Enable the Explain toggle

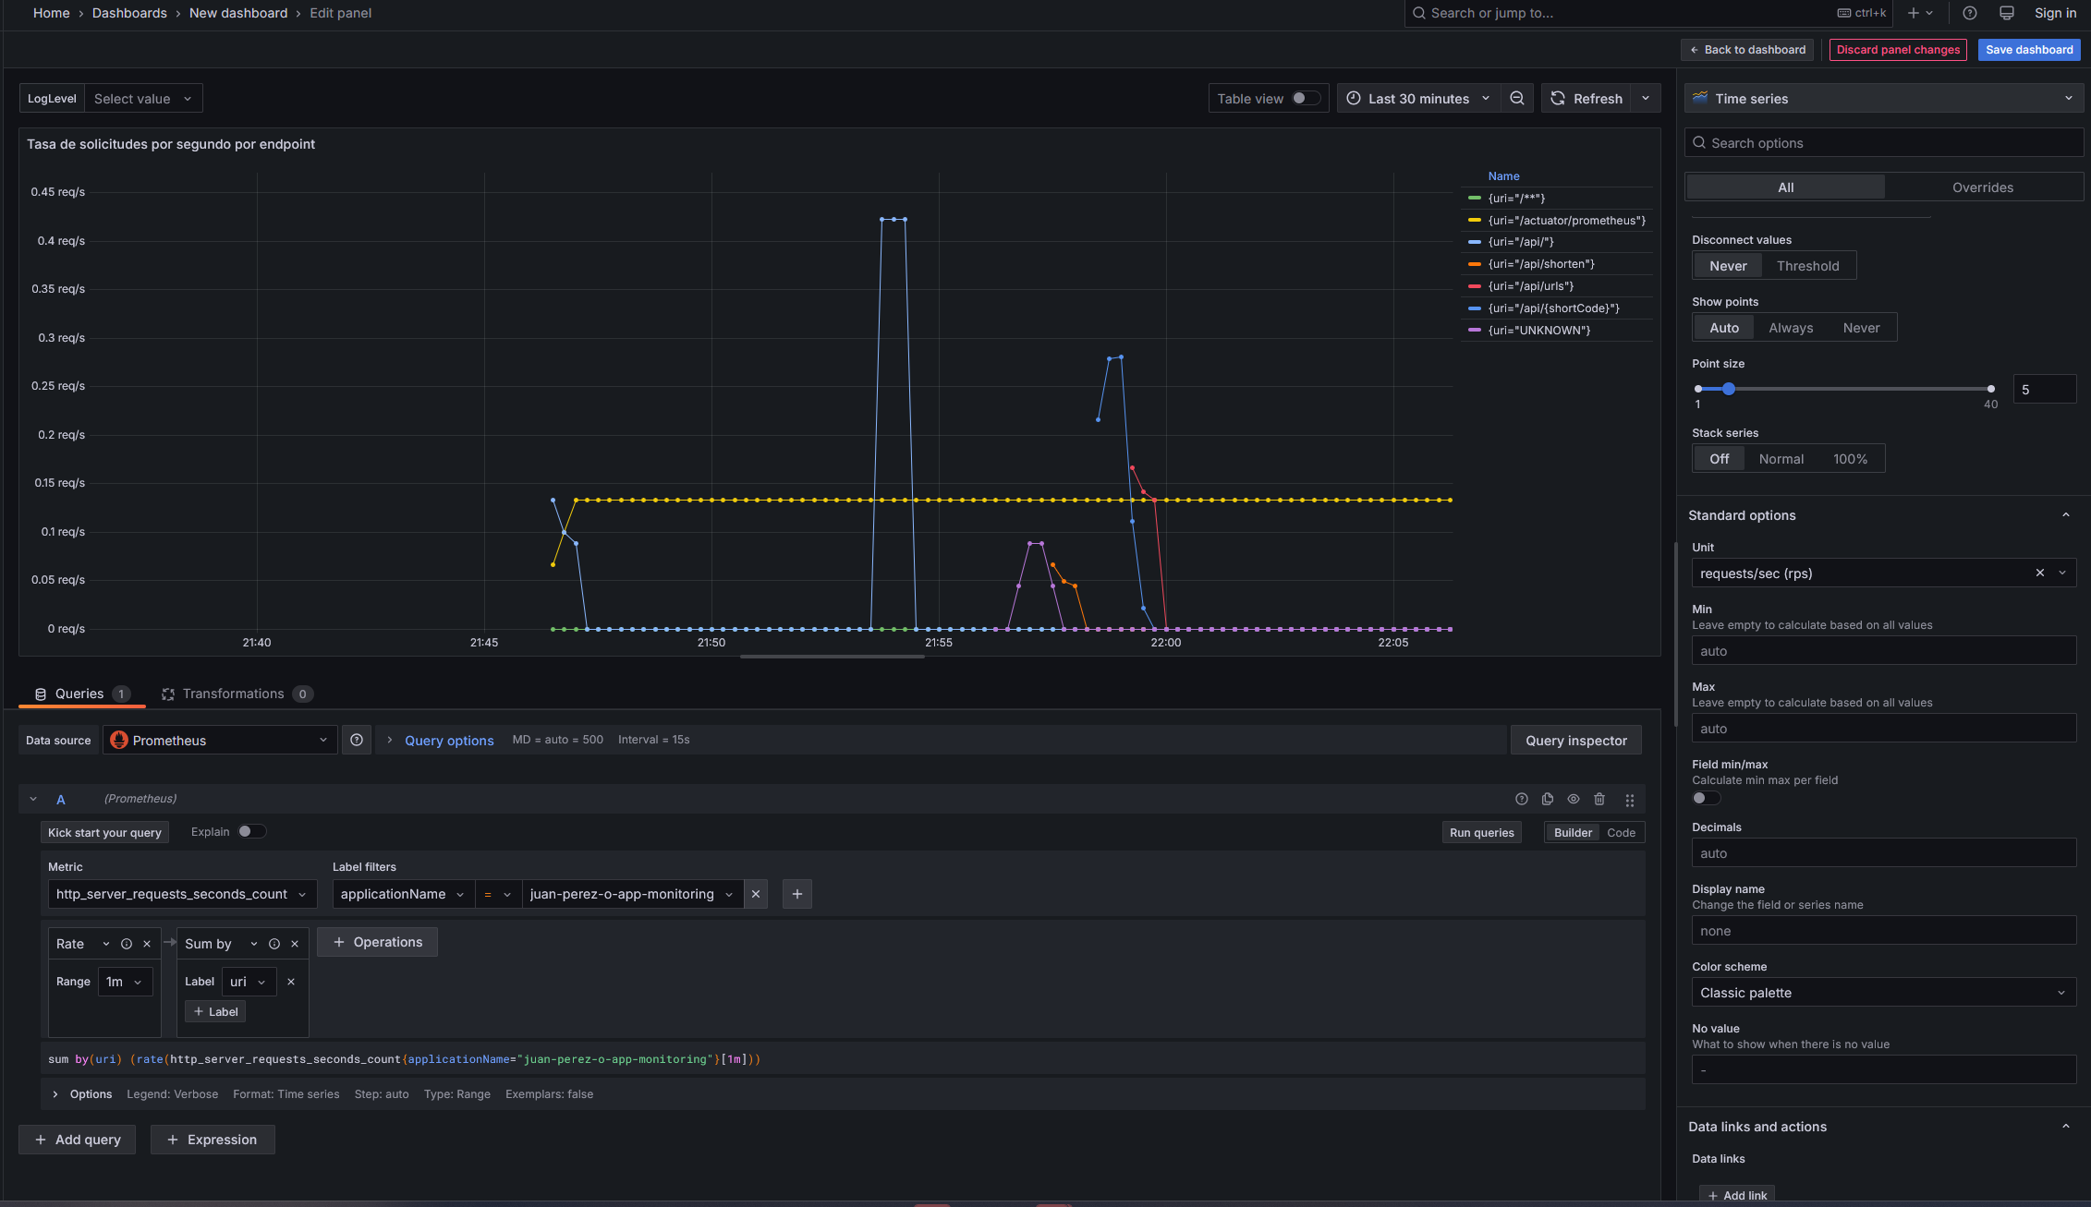[x=250, y=831]
